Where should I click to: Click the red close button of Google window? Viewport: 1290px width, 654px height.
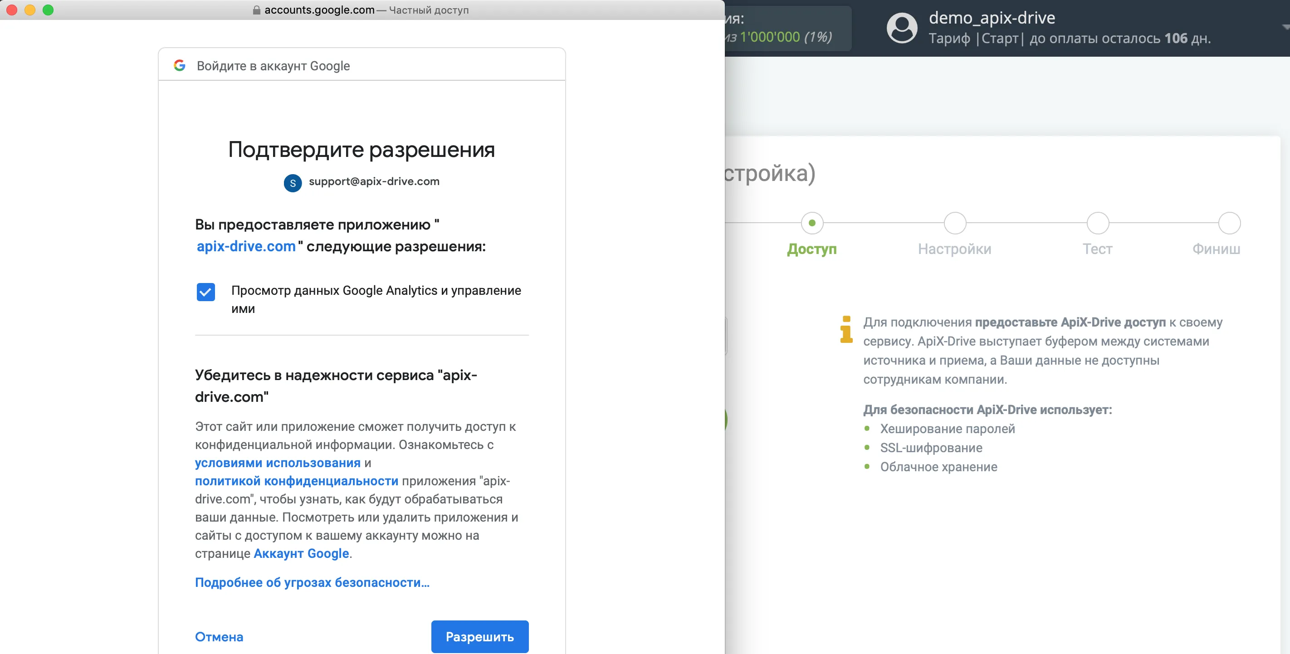pyautogui.click(x=12, y=10)
